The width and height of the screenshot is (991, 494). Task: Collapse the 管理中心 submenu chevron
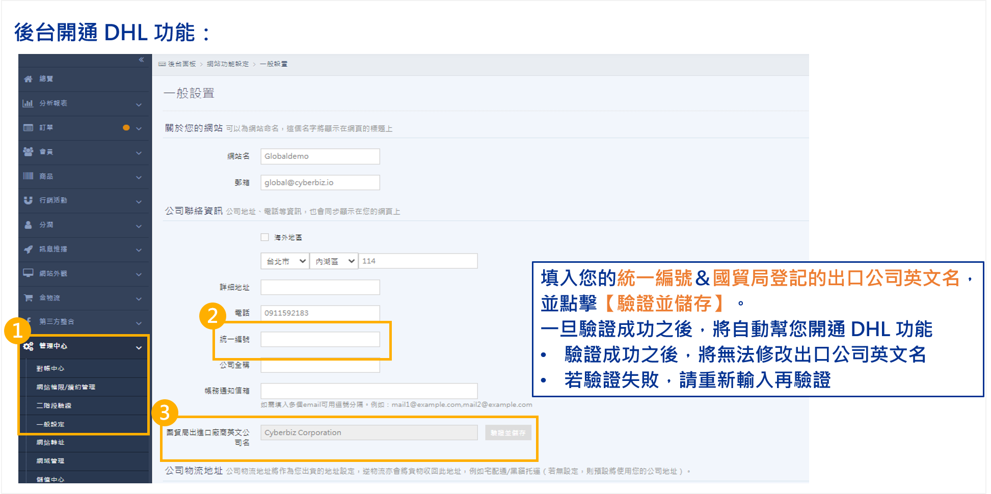[x=139, y=347]
